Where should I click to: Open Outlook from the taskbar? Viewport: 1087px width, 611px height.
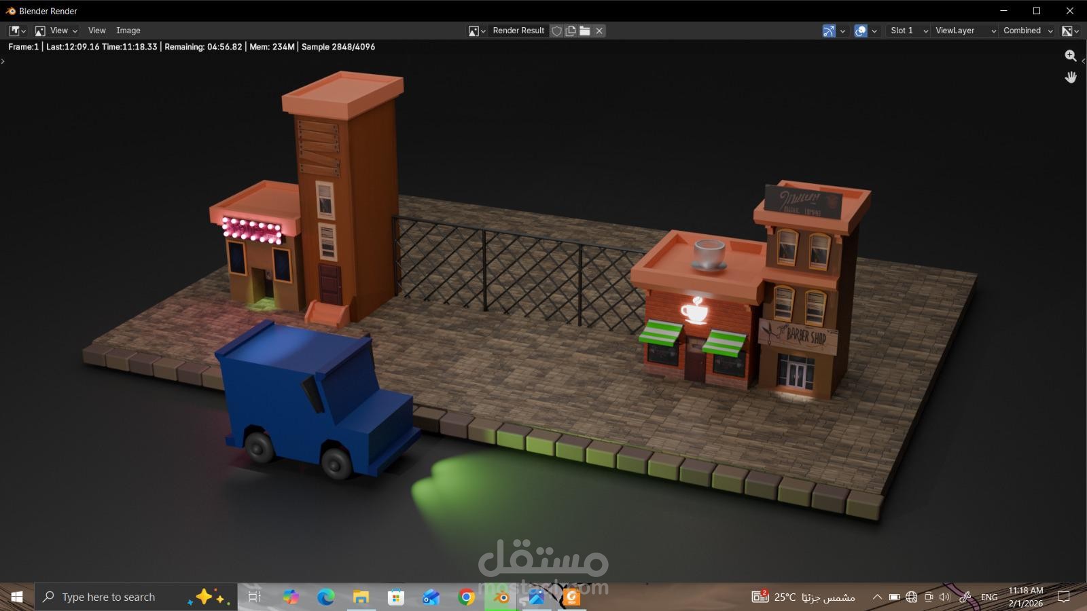tap(431, 597)
